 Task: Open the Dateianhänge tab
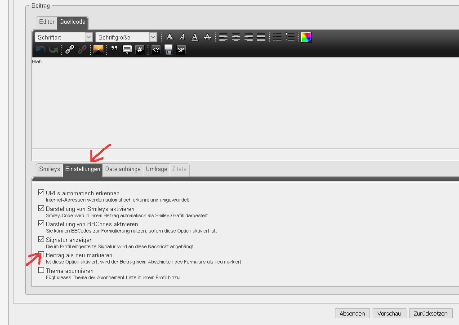point(123,169)
